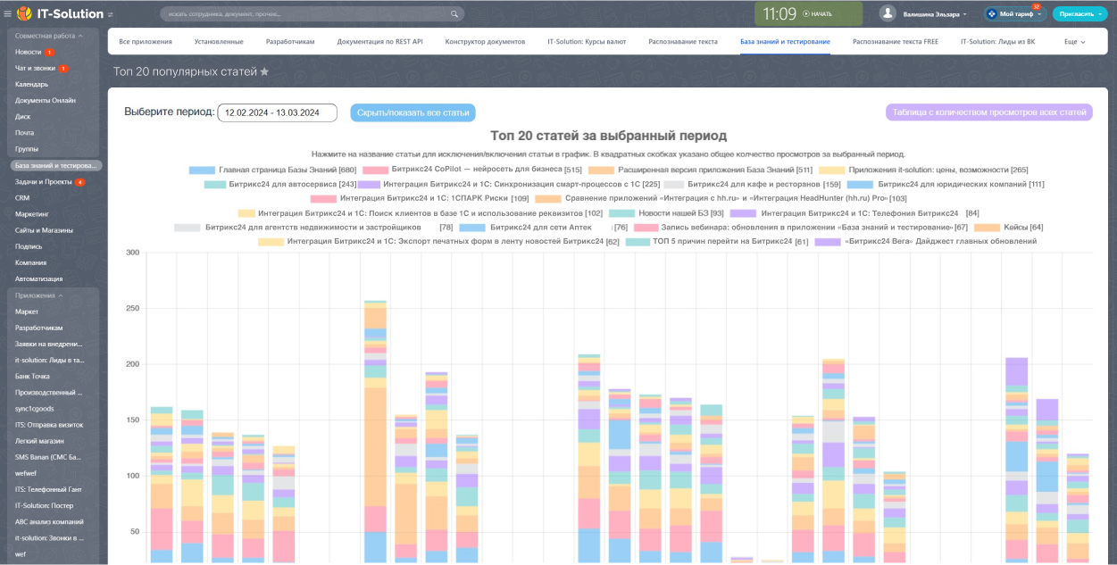Click the badge on Задачи и Проекты
The height and width of the screenshot is (565, 1117).
pyautogui.click(x=80, y=182)
